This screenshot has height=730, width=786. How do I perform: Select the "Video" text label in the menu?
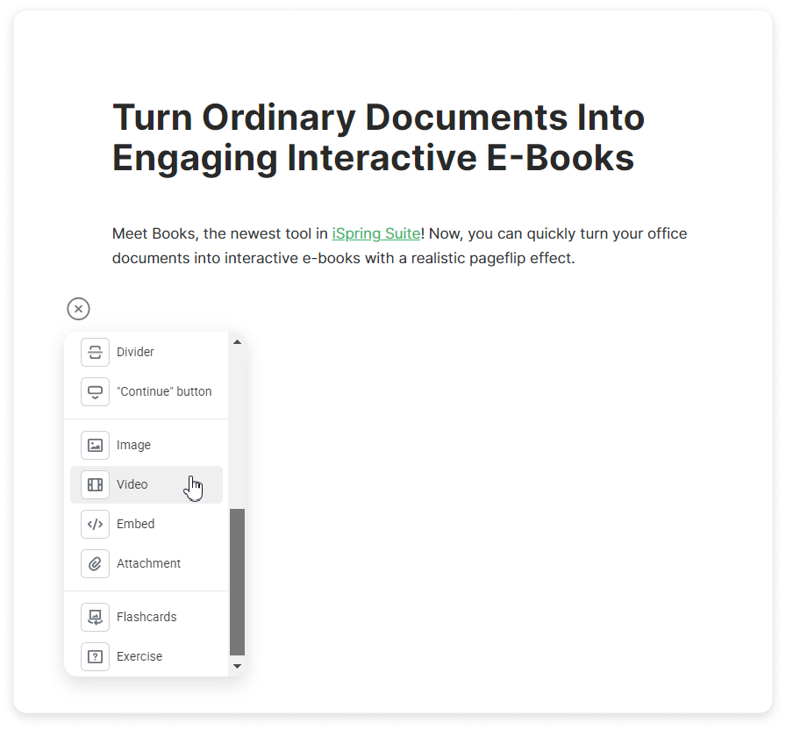tap(132, 484)
